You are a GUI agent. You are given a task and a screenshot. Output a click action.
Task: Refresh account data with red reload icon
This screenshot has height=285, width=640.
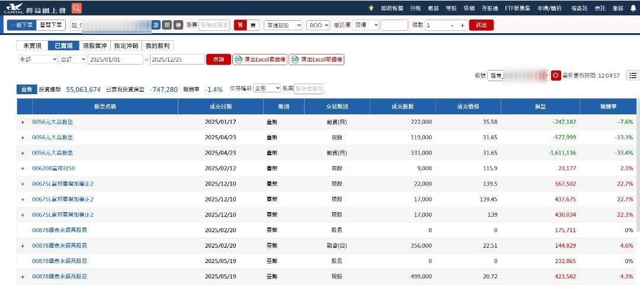tap(555, 76)
